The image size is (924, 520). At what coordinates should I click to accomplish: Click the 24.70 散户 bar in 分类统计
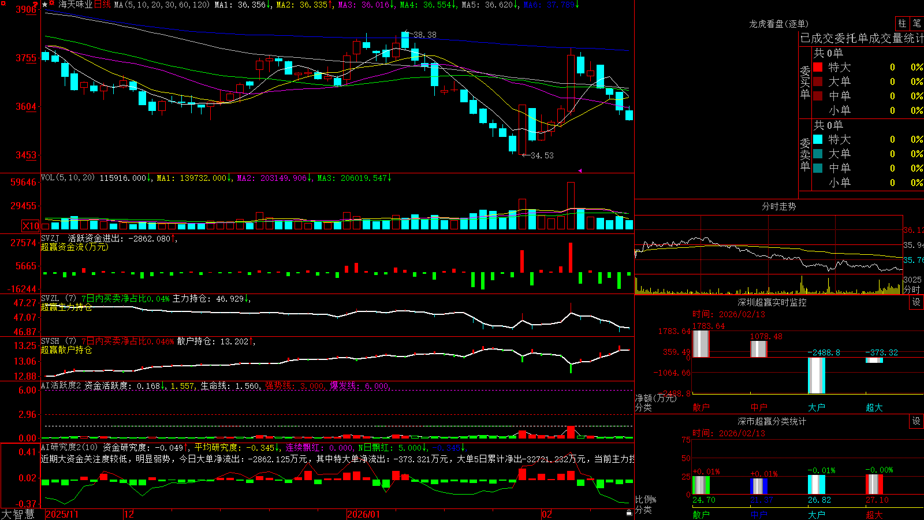(701, 485)
